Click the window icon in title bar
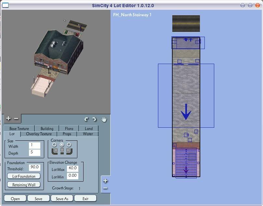Screen dimensions: 263x206 point(5,6)
